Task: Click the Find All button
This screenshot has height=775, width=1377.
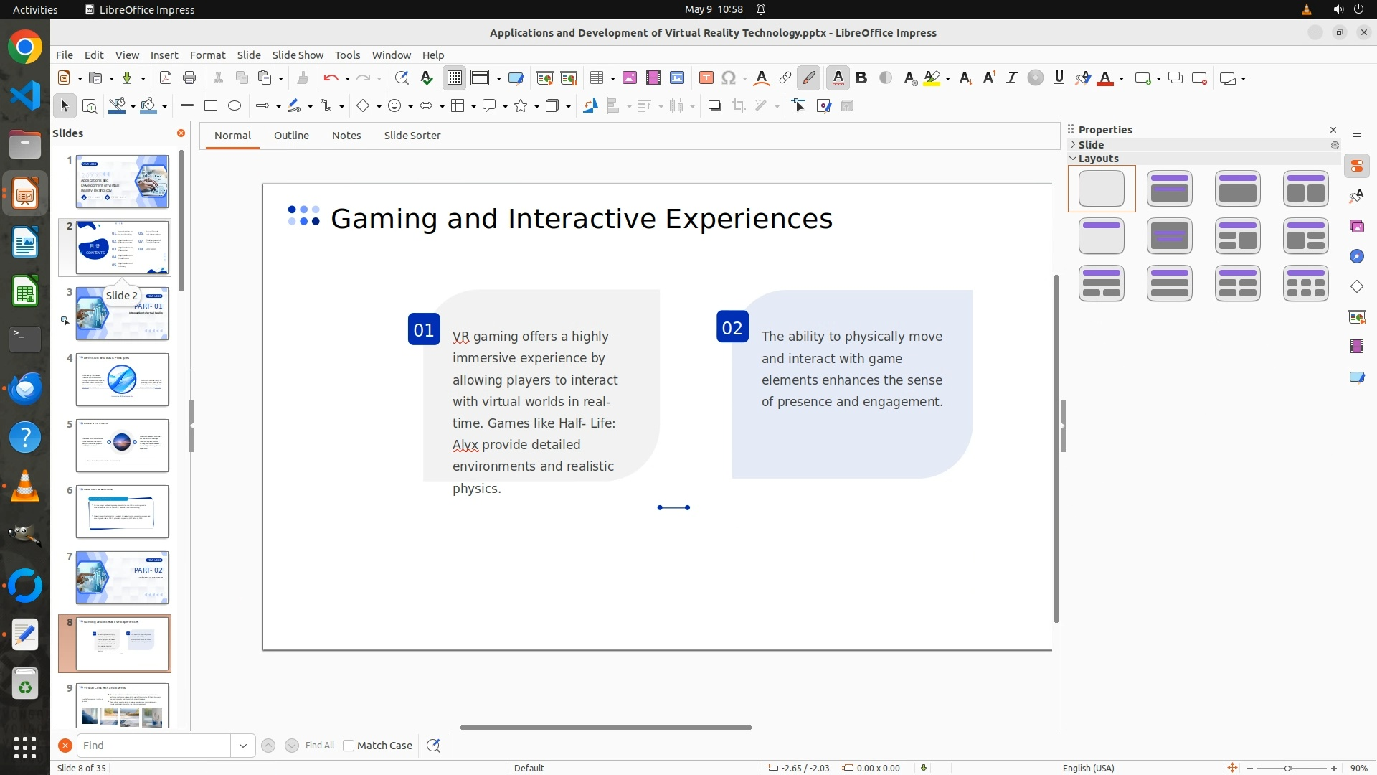Action: tap(319, 746)
